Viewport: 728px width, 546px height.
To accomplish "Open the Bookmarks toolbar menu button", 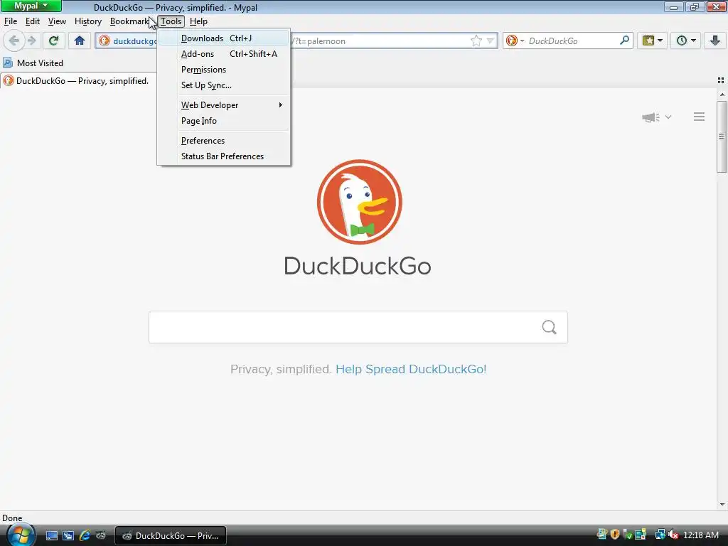I will (653, 41).
